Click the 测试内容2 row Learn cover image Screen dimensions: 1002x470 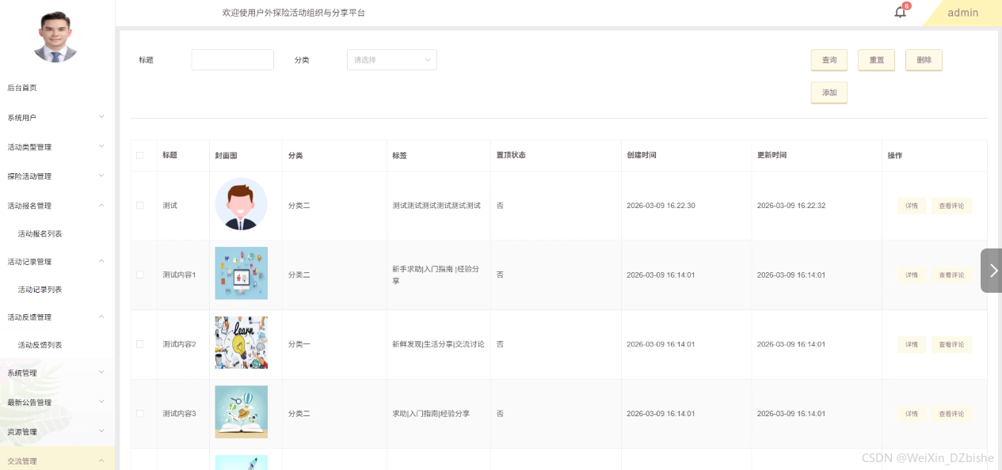pos(242,343)
